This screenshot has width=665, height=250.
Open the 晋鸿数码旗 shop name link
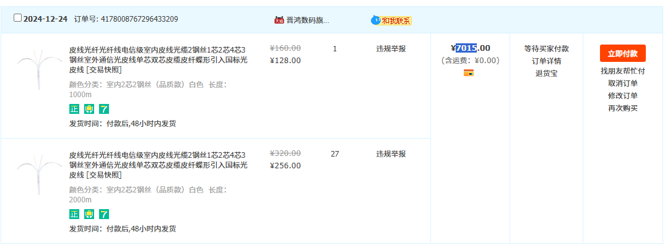click(x=308, y=20)
